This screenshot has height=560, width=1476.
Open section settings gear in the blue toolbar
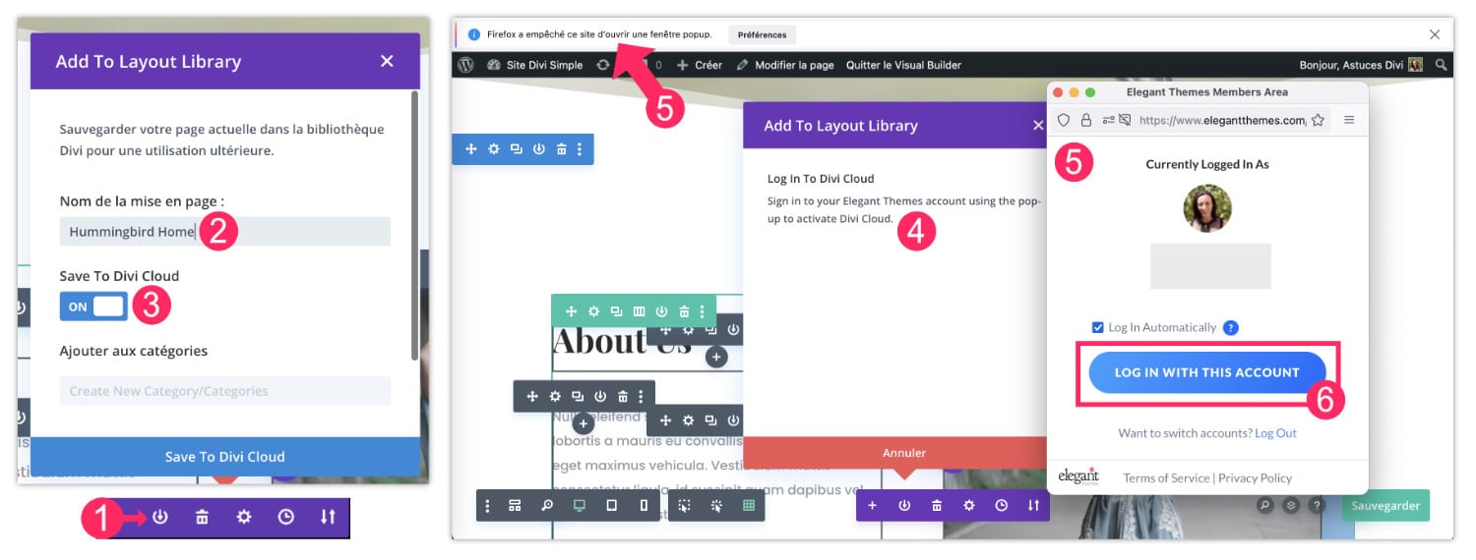[494, 149]
